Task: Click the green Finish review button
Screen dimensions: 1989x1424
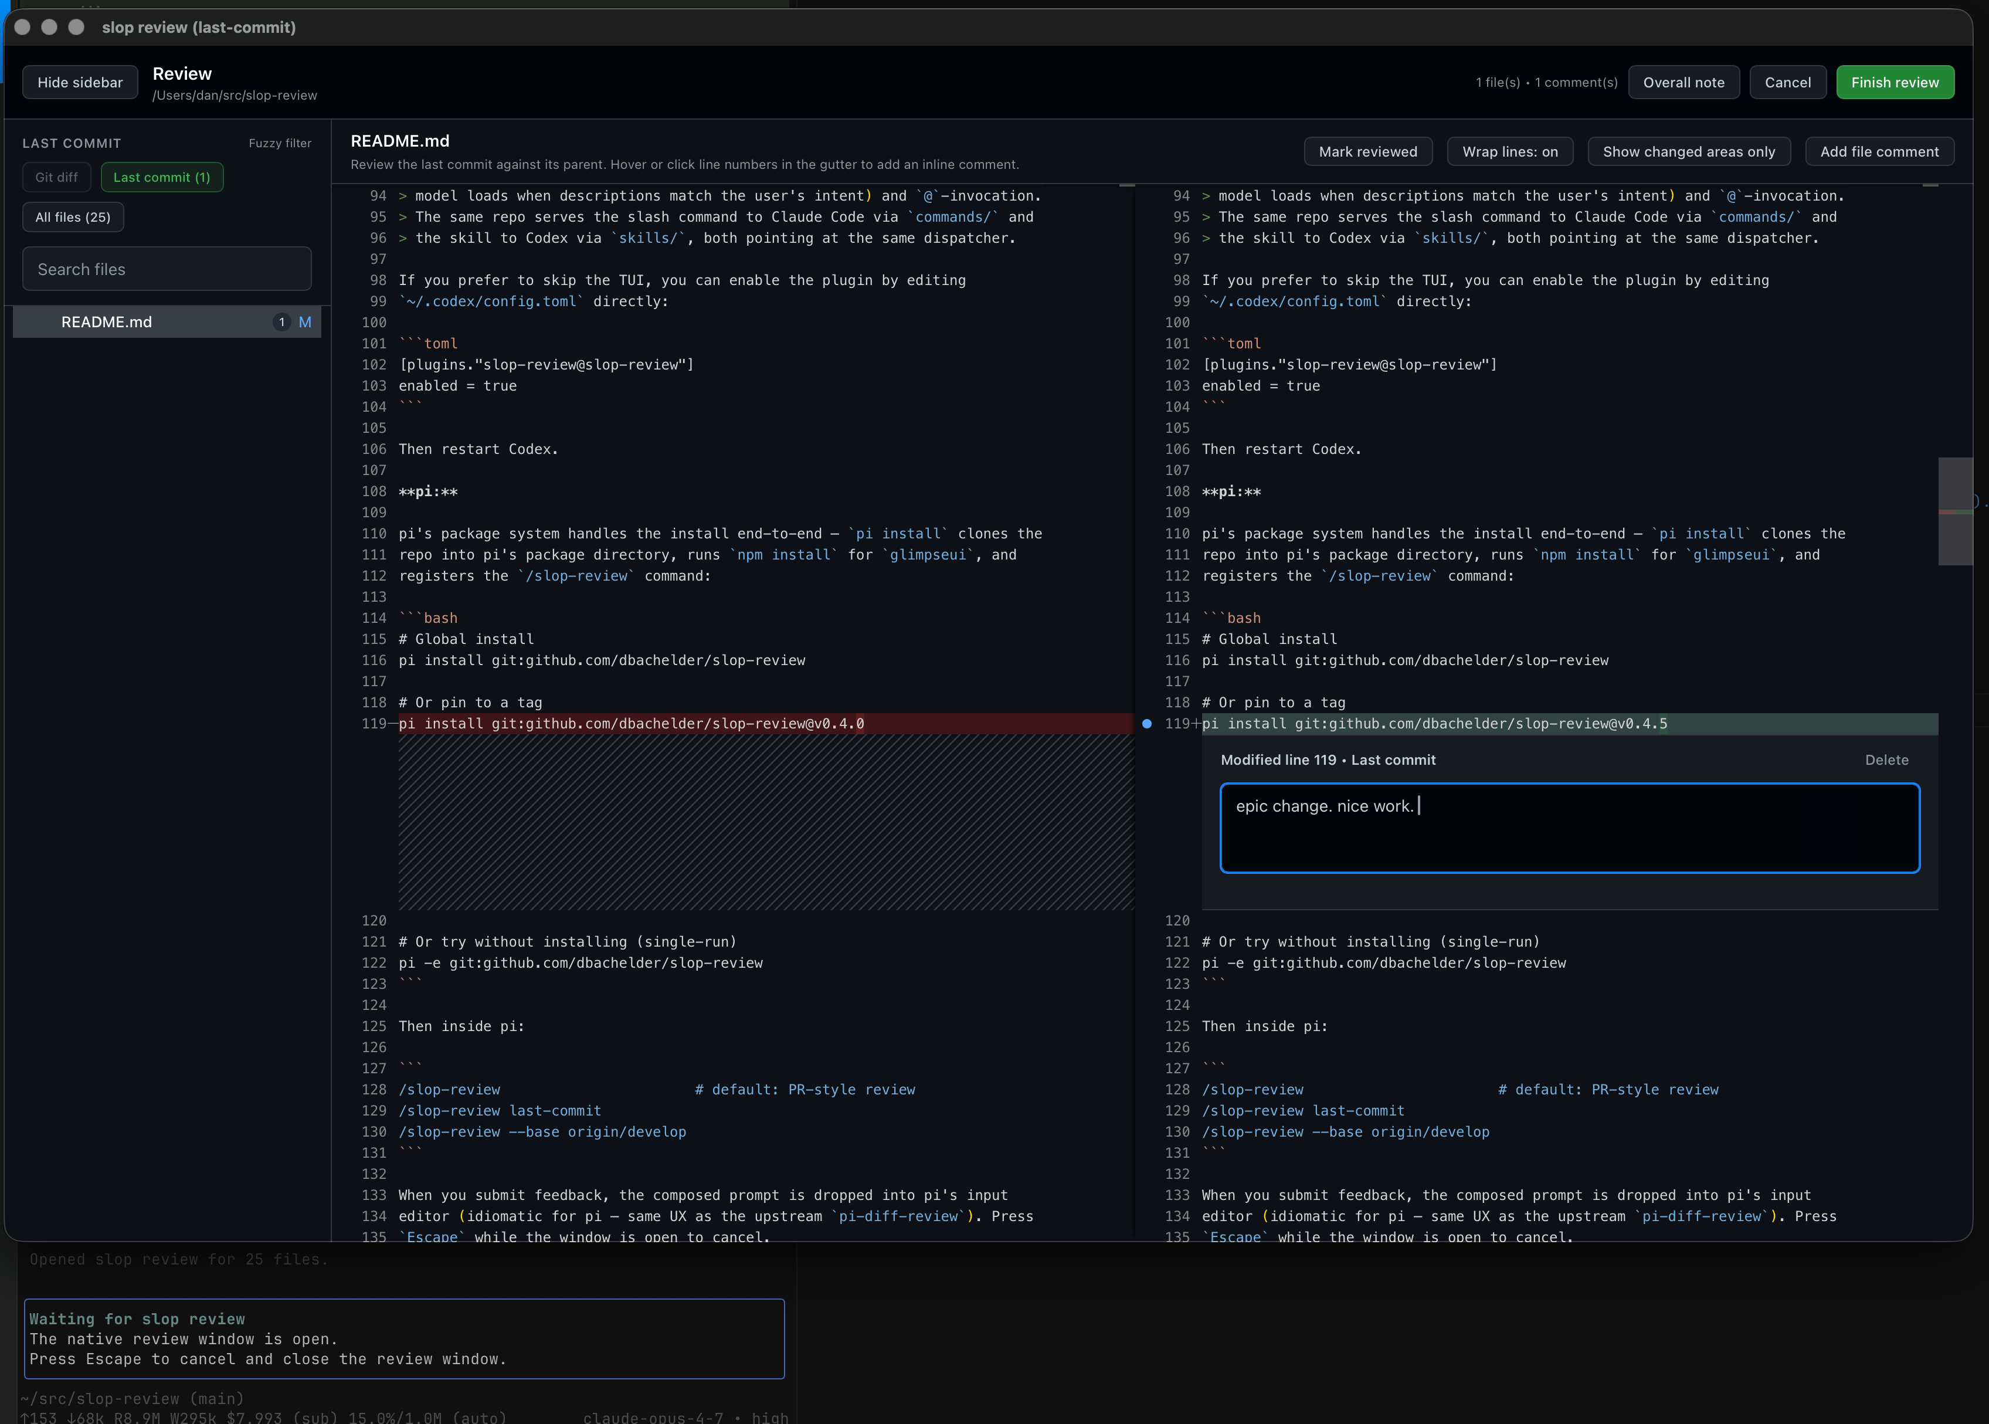Action: (x=1895, y=83)
